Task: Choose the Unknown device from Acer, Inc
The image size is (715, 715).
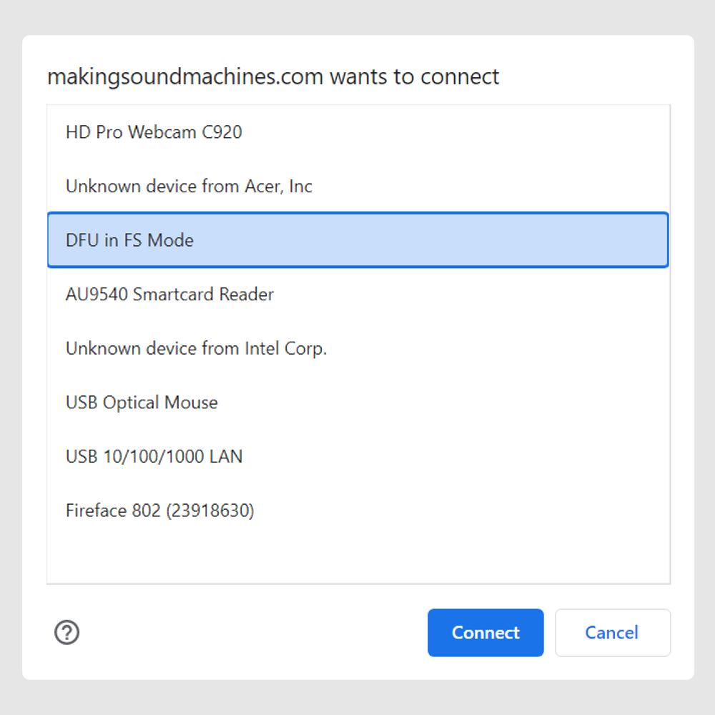Action: 189,186
